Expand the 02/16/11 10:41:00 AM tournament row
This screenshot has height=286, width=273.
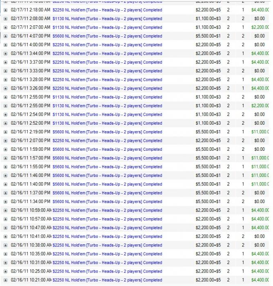(x=5, y=237)
